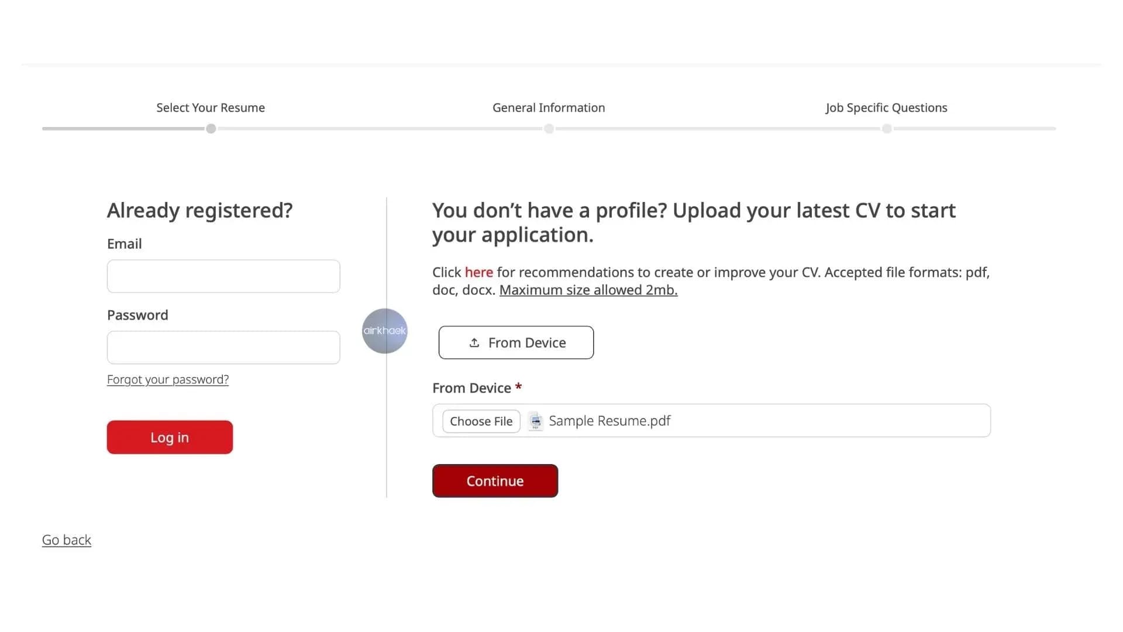Select the Select Your Resume step label
Viewport: 1123px width, 632px height.
click(x=211, y=108)
